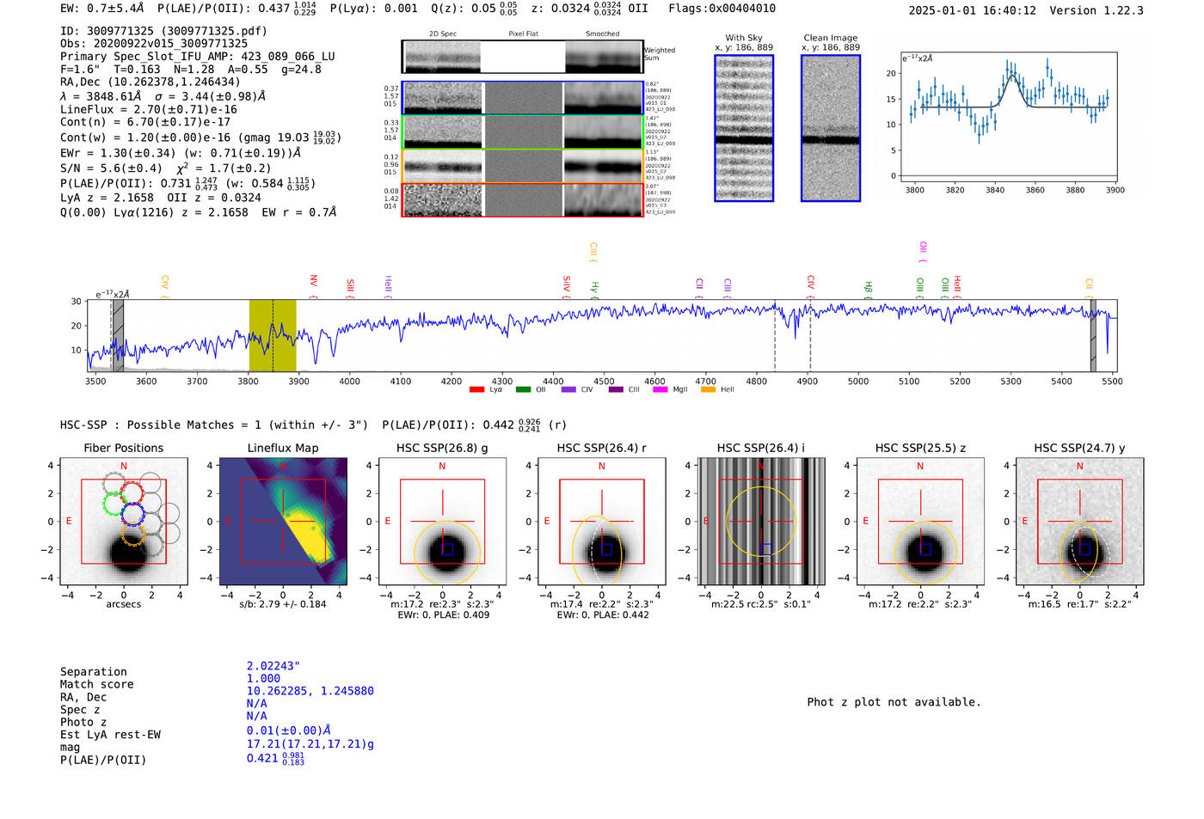Click the Primary Spec_Slot_IFU_AMP text line

[x=198, y=56]
